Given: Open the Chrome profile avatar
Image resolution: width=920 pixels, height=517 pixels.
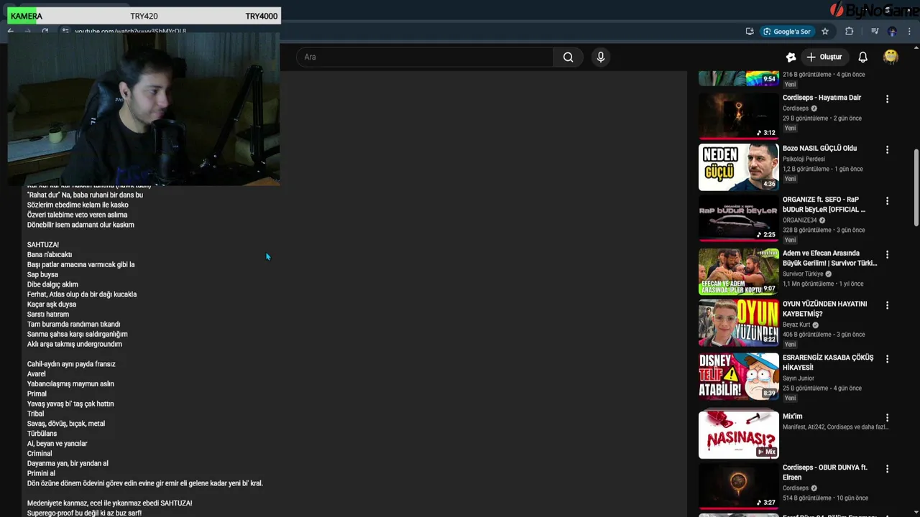Looking at the screenshot, I should pyautogui.click(x=892, y=32).
